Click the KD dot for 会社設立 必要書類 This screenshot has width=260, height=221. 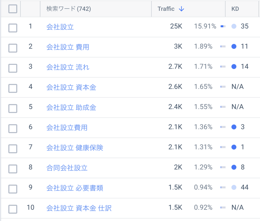(x=233, y=187)
